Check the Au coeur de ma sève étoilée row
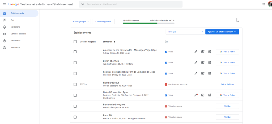 pos(75,52)
